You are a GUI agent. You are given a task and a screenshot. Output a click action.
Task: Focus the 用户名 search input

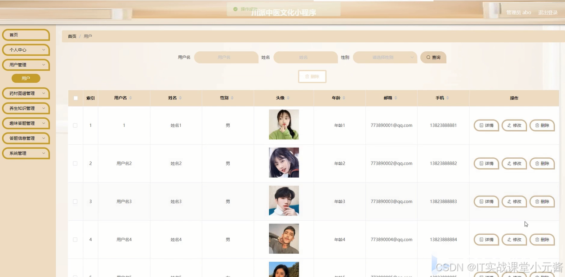click(x=226, y=58)
